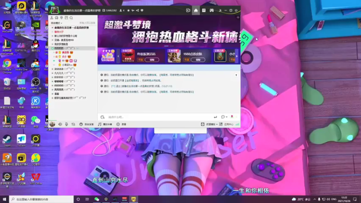Click the contacts person icon in sidebar toolbar
This screenshot has height=203, width=361.
[52, 18]
